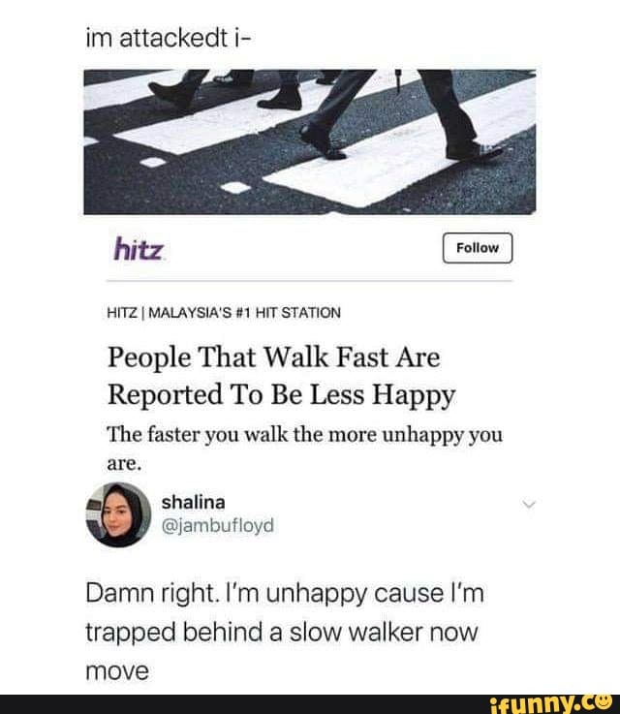Expand the chevron menu on shalina's tweet
This screenshot has width=620, height=714.
click(529, 505)
